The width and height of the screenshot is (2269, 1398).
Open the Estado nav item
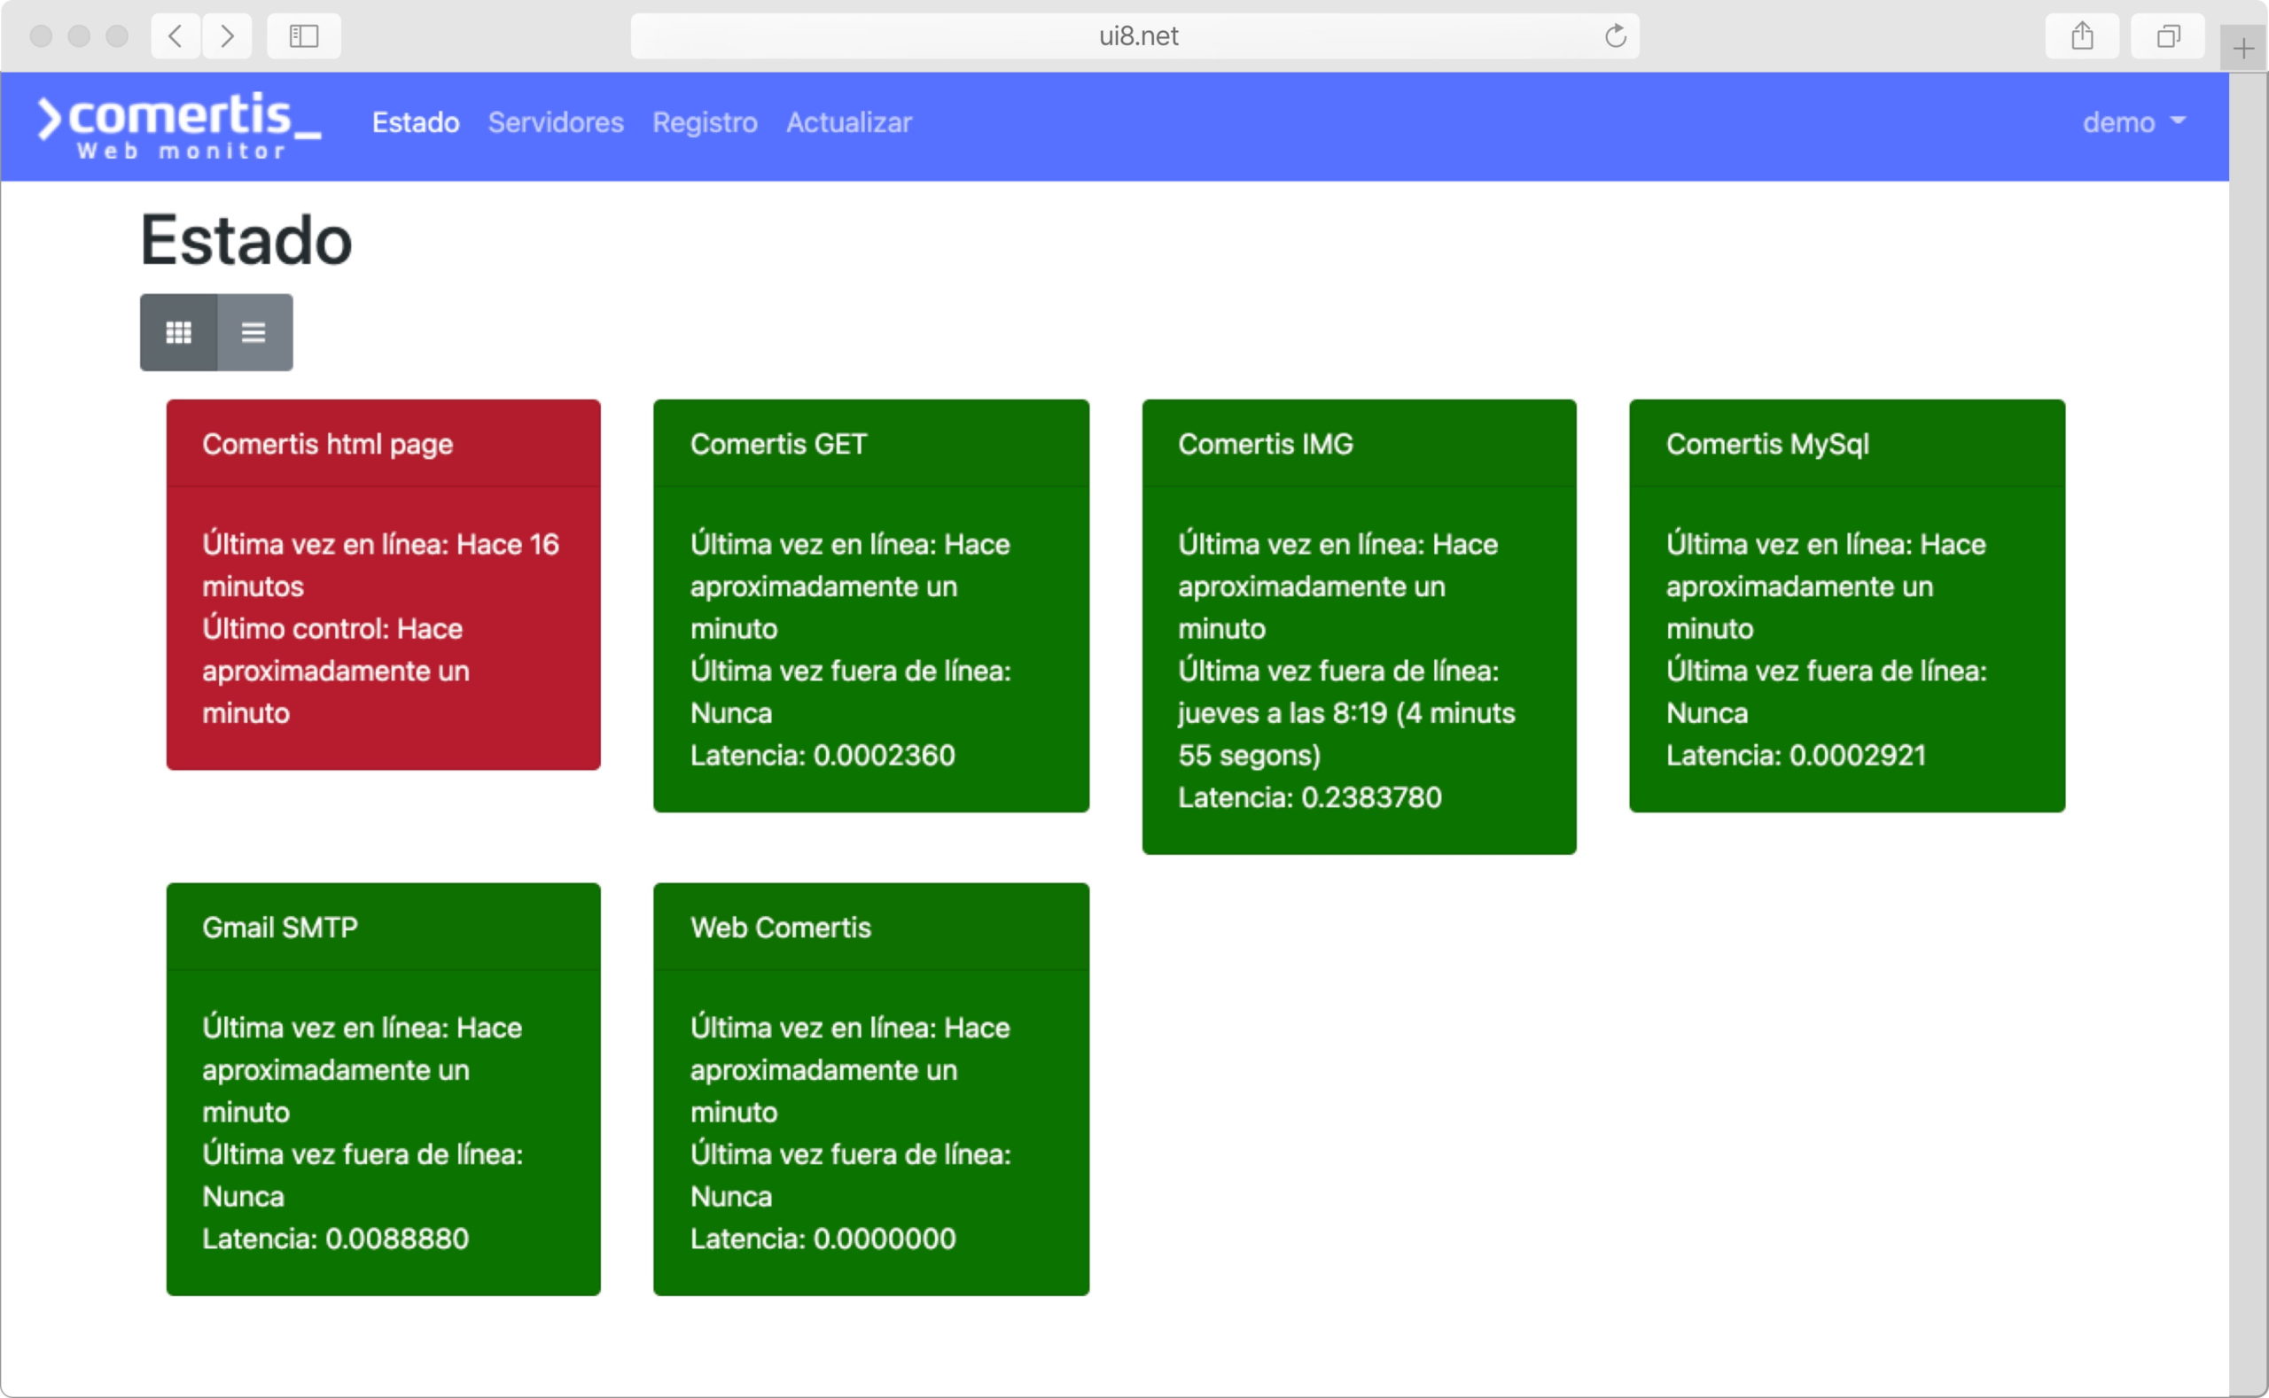coord(417,123)
